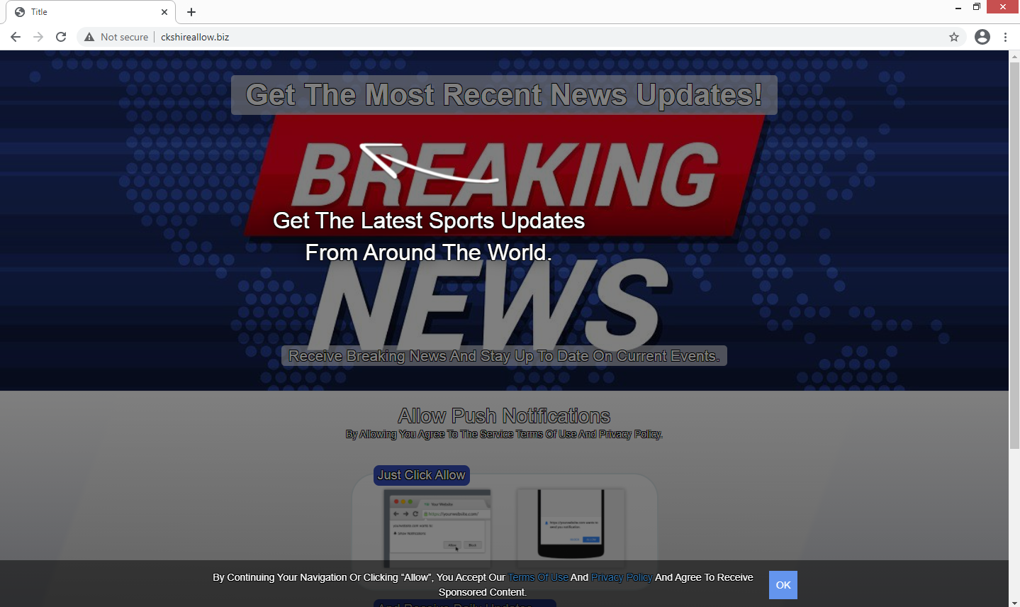Image resolution: width=1020 pixels, height=607 pixels.
Task: Click the browser back arrow
Action: coord(16,37)
